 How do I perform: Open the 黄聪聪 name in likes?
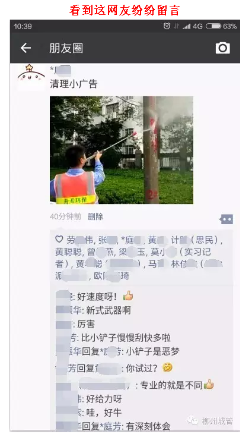[x=68, y=252]
